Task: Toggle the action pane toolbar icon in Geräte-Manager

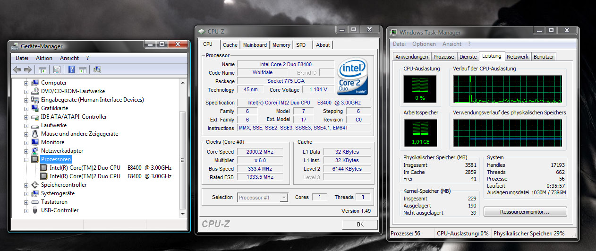Action: click(82, 69)
